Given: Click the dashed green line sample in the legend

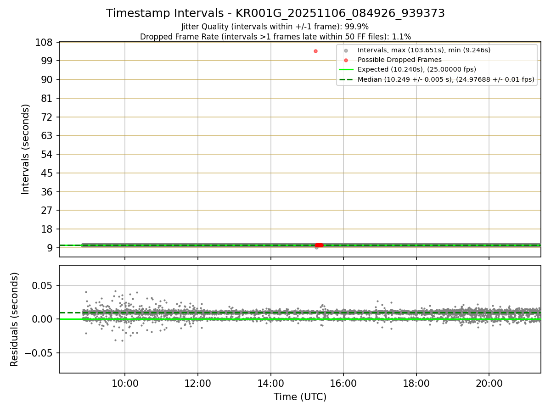Looking at the screenshot, I should pyautogui.click(x=346, y=79).
